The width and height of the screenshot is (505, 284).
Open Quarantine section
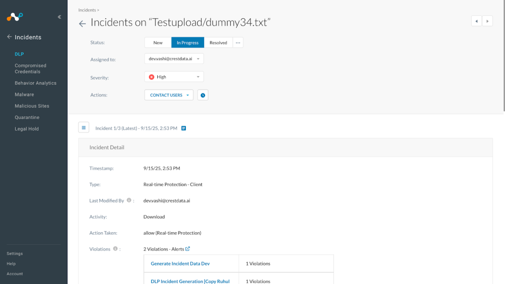27,117
